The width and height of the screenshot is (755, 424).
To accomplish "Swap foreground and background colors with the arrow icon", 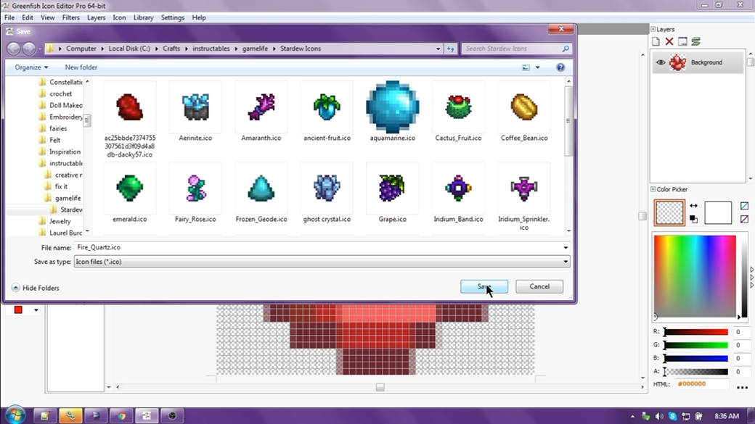I will pos(694,205).
